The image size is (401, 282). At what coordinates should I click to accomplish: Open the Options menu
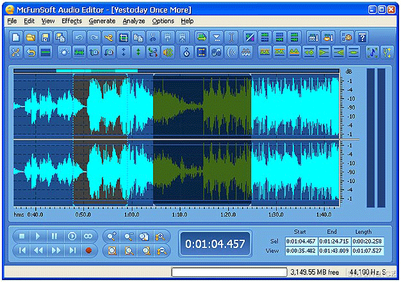click(x=163, y=21)
